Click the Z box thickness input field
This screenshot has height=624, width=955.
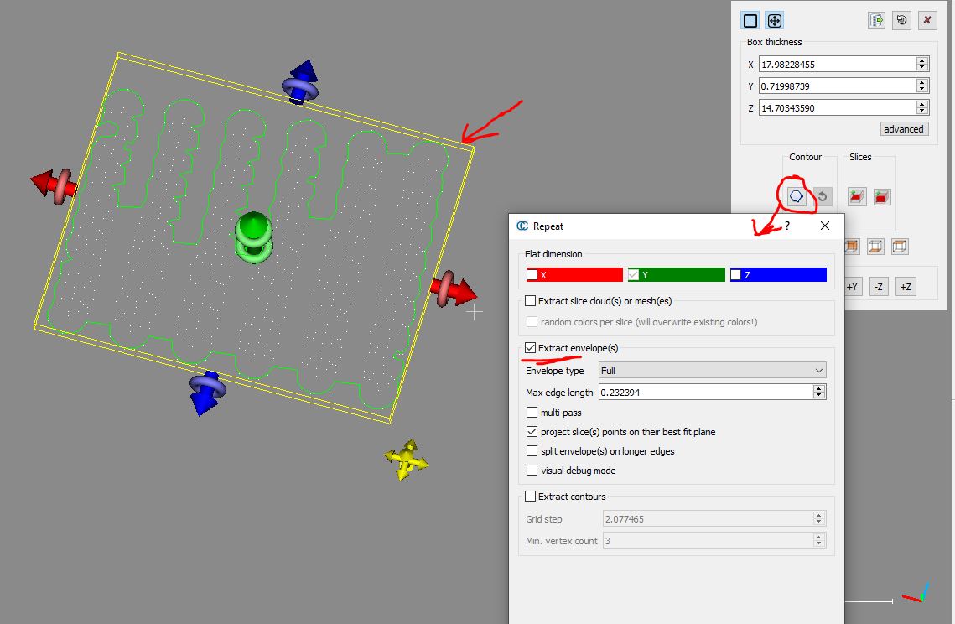click(x=836, y=107)
